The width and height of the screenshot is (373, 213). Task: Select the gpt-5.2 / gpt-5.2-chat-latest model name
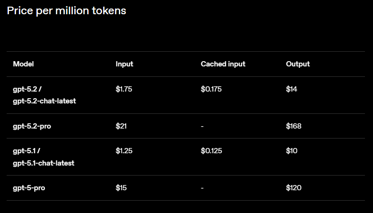click(x=44, y=95)
